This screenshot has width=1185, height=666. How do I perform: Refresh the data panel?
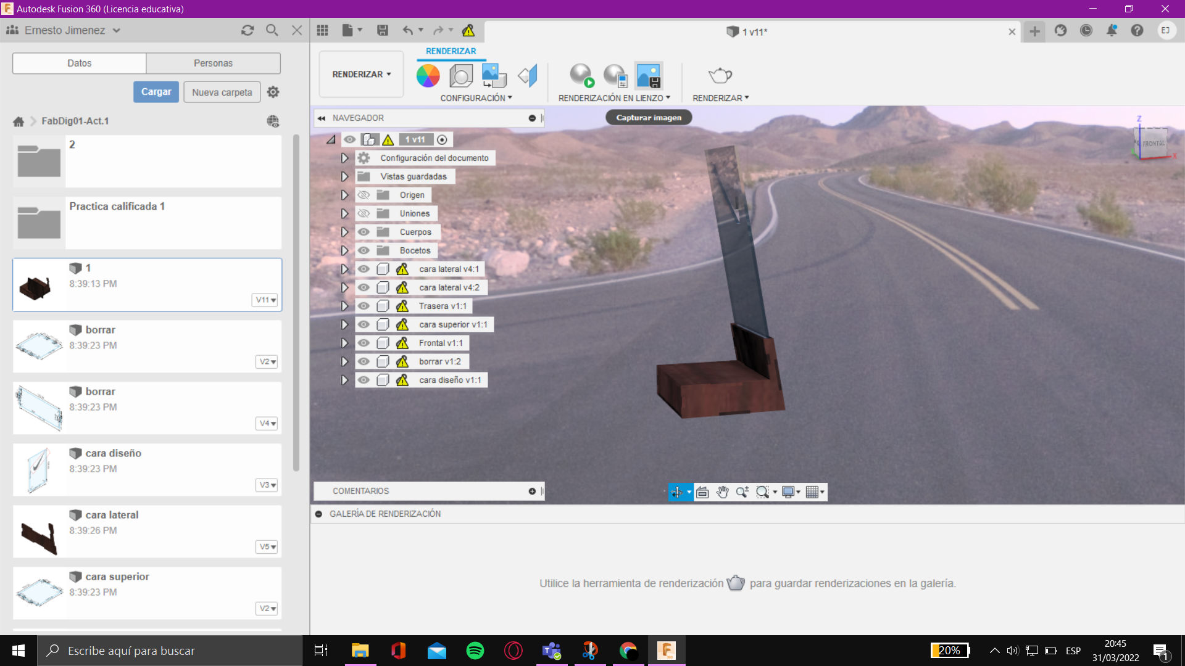tap(247, 30)
